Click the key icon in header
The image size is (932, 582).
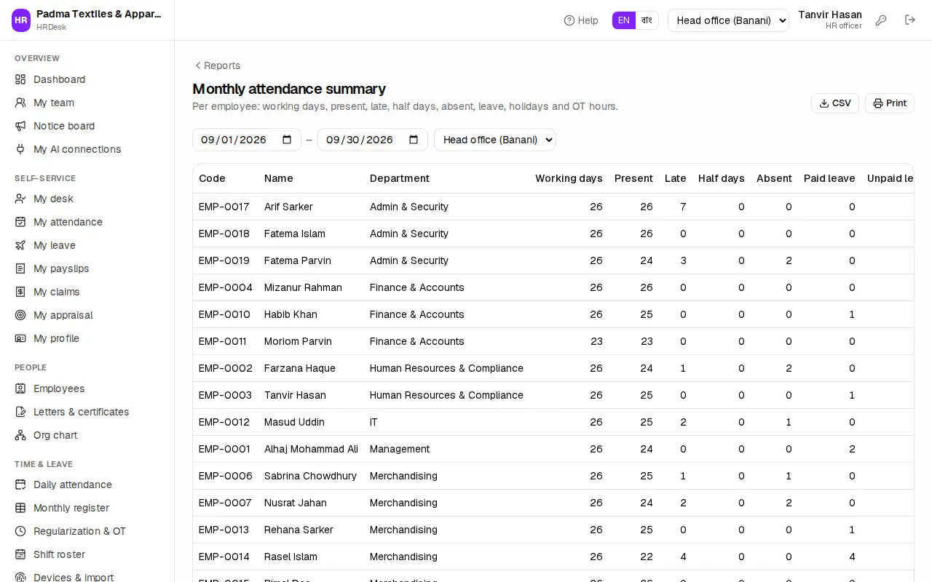click(881, 20)
